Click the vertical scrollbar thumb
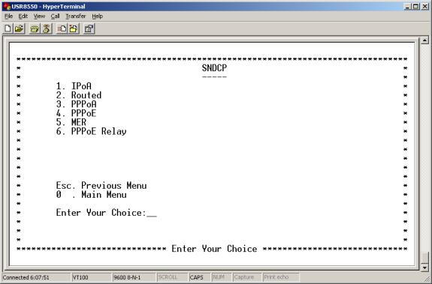The image size is (432, 284). (x=424, y=258)
